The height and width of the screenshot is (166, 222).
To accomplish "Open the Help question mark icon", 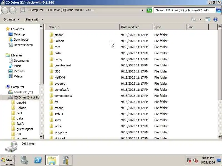I will pyautogui.click(x=216, y=19).
